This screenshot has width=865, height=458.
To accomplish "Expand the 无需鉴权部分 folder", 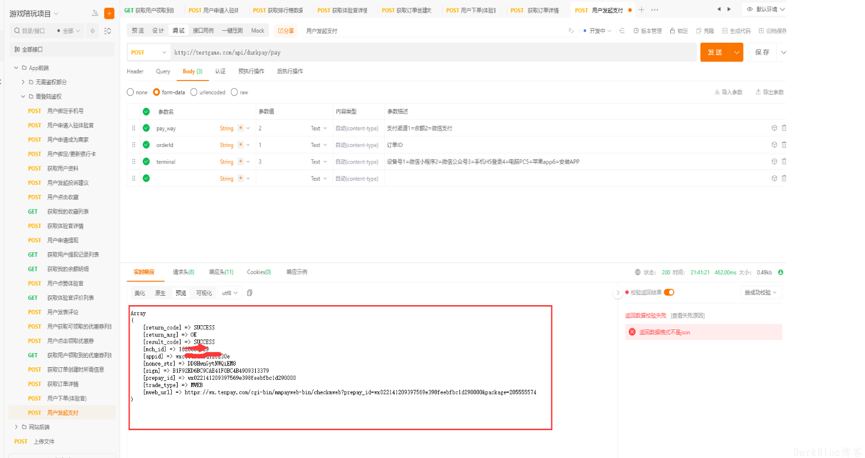I will (x=23, y=82).
